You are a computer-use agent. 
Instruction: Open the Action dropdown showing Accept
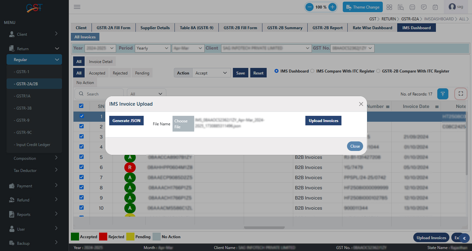211,73
